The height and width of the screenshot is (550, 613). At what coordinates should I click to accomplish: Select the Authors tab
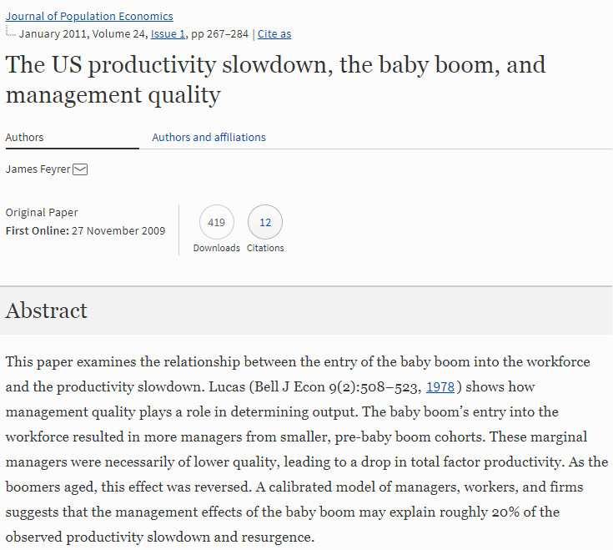coord(25,138)
